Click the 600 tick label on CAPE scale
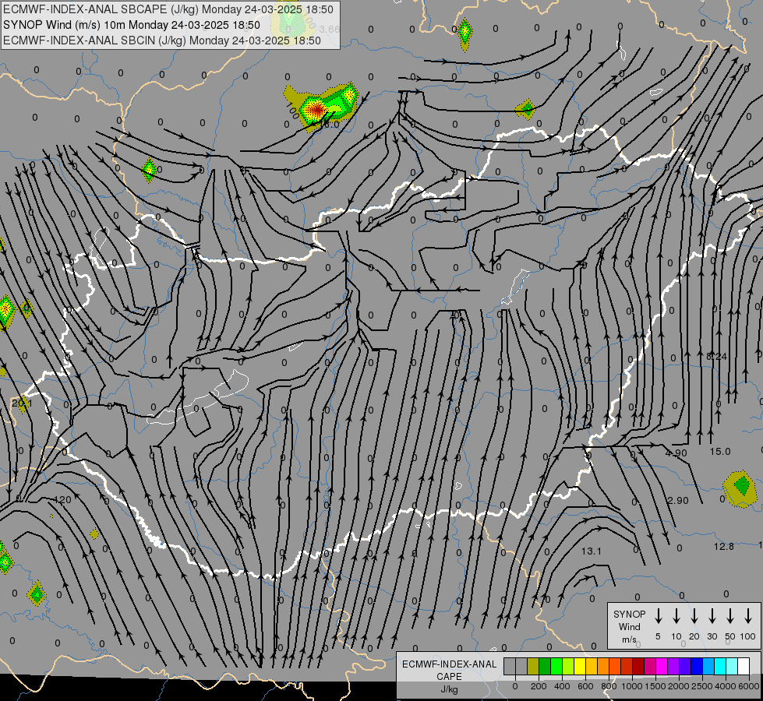This screenshot has height=701, width=763. pyautogui.click(x=585, y=686)
